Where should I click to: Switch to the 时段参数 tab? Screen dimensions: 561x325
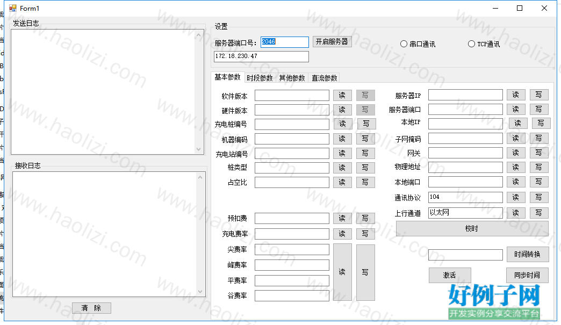click(260, 78)
